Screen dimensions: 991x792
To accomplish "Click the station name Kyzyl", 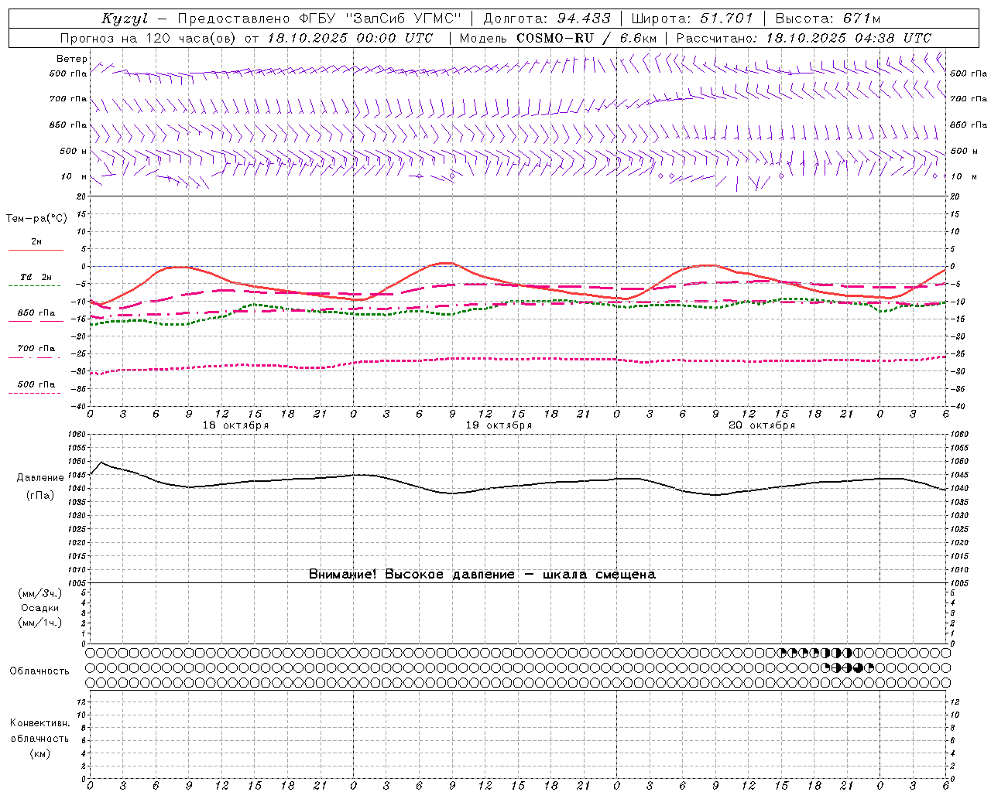I will click(x=124, y=19).
